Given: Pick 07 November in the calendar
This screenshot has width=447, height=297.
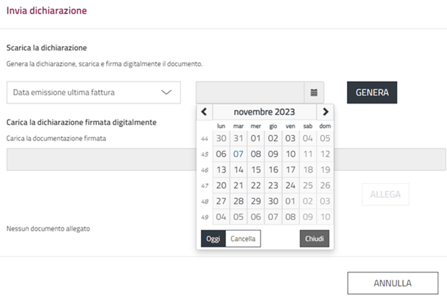Looking at the screenshot, I should coord(239,154).
